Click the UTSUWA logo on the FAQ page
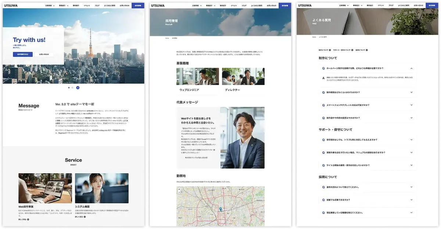Viewport: 441px width, 229px height. 305,5
